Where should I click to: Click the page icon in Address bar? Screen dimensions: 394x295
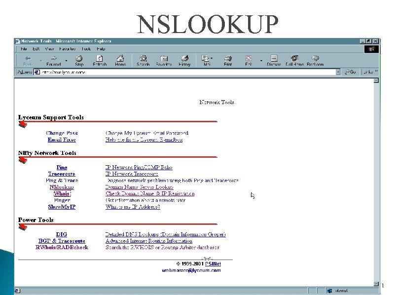tap(37, 72)
